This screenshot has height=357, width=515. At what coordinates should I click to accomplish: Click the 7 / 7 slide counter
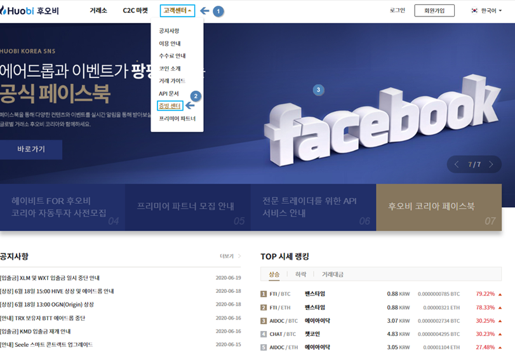[x=474, y=165]
